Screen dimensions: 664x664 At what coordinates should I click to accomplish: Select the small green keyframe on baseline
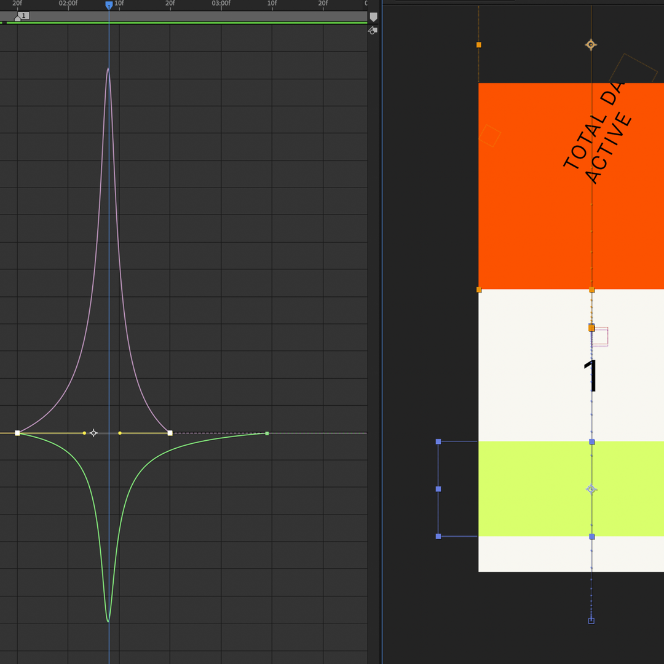267,433
